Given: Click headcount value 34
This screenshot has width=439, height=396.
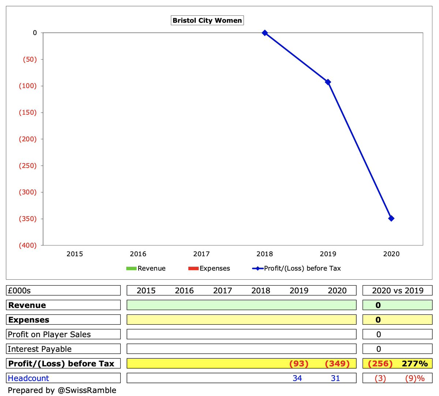Looking at the screenshot, I should pyautogui.click(x=297, y=378).
